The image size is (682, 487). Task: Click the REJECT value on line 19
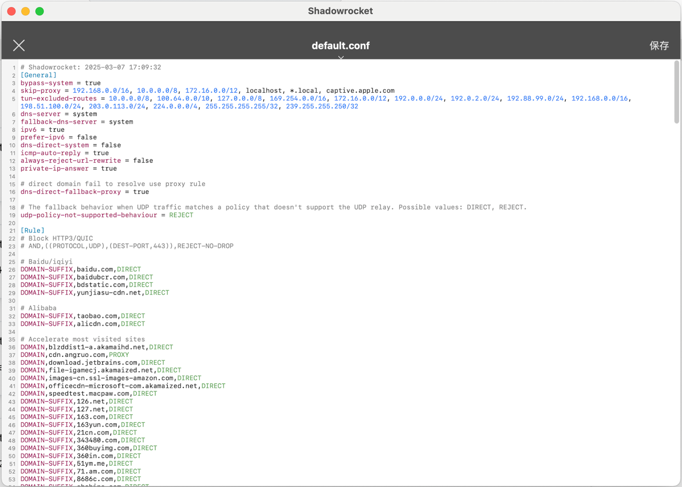[181, 215]
